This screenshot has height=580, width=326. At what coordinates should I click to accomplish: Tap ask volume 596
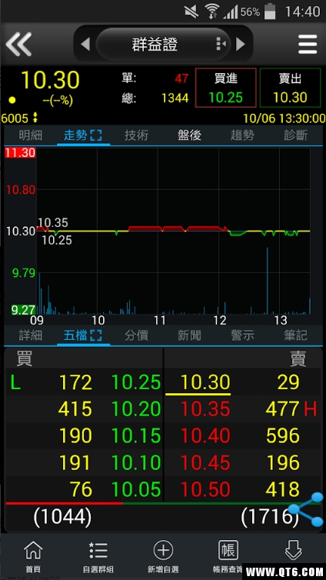click(283, 435)
